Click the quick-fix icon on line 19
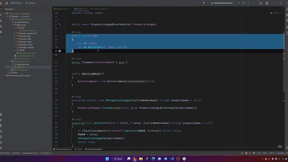The image size is (288, 162). [x=60, y=51]
